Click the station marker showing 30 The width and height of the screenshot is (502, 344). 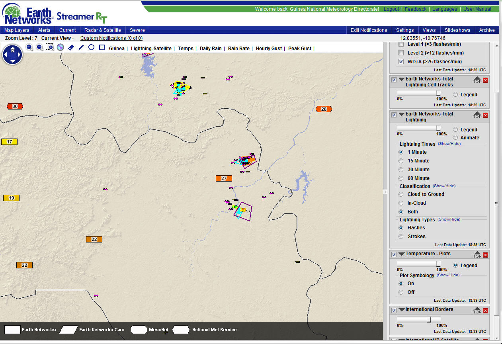tap(15, 106)
